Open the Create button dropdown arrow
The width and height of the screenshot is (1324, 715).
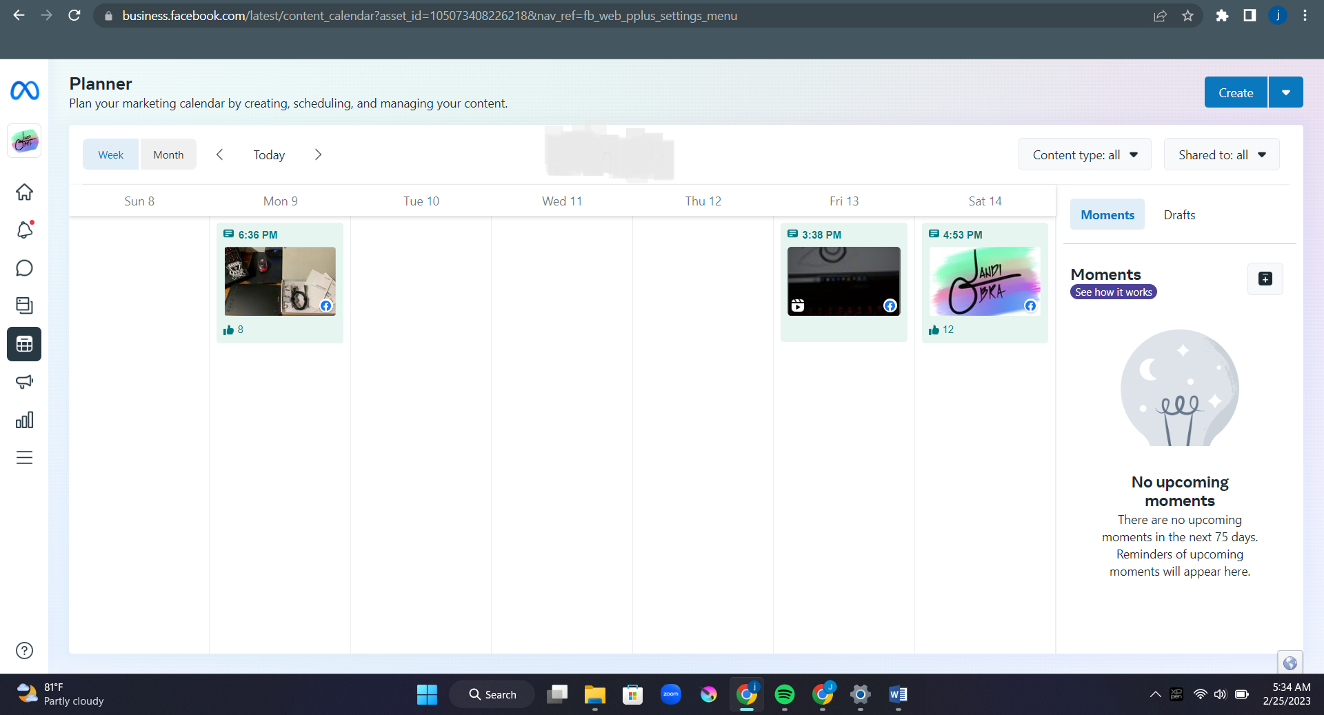[1286, 92]
